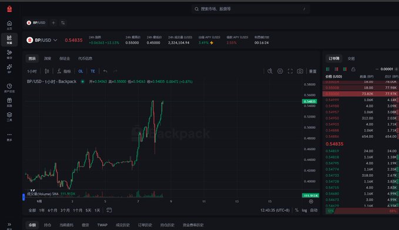399x230 pixels.
Task: Toggle log scale on chart
Action: click(304, 211)
